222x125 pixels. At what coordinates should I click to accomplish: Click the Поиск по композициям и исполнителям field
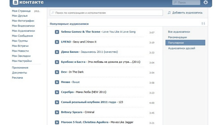106,13
